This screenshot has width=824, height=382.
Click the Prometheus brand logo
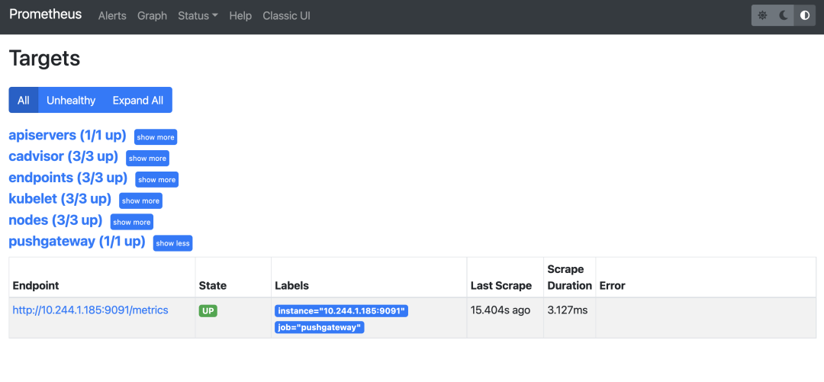click(46, 14)
